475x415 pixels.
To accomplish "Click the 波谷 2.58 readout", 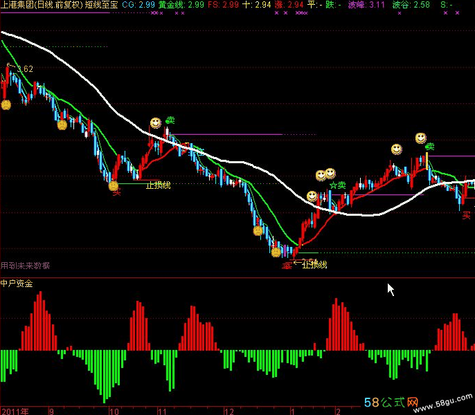I will point(411,5).
